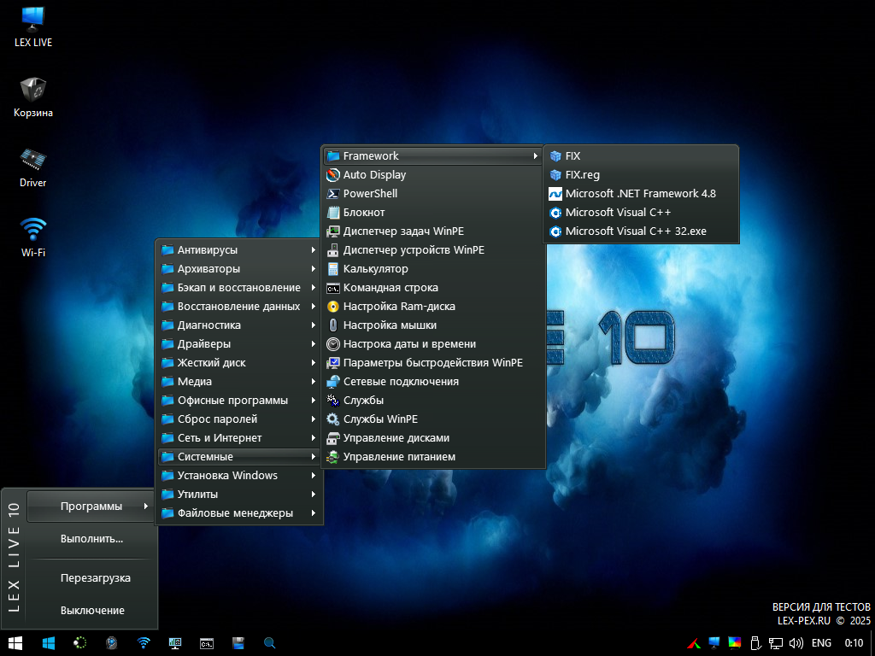Expand the Медиа submenu arrow

point(314,382)
